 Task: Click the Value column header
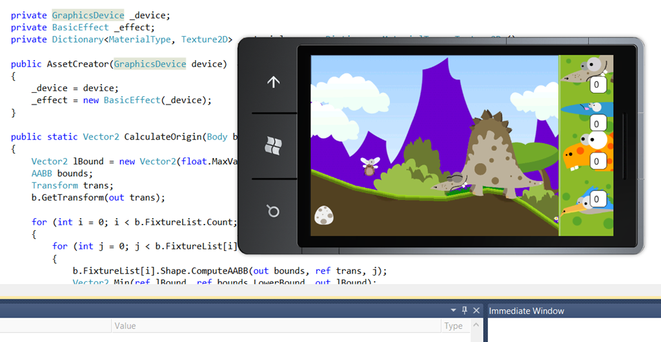(125, 326)
